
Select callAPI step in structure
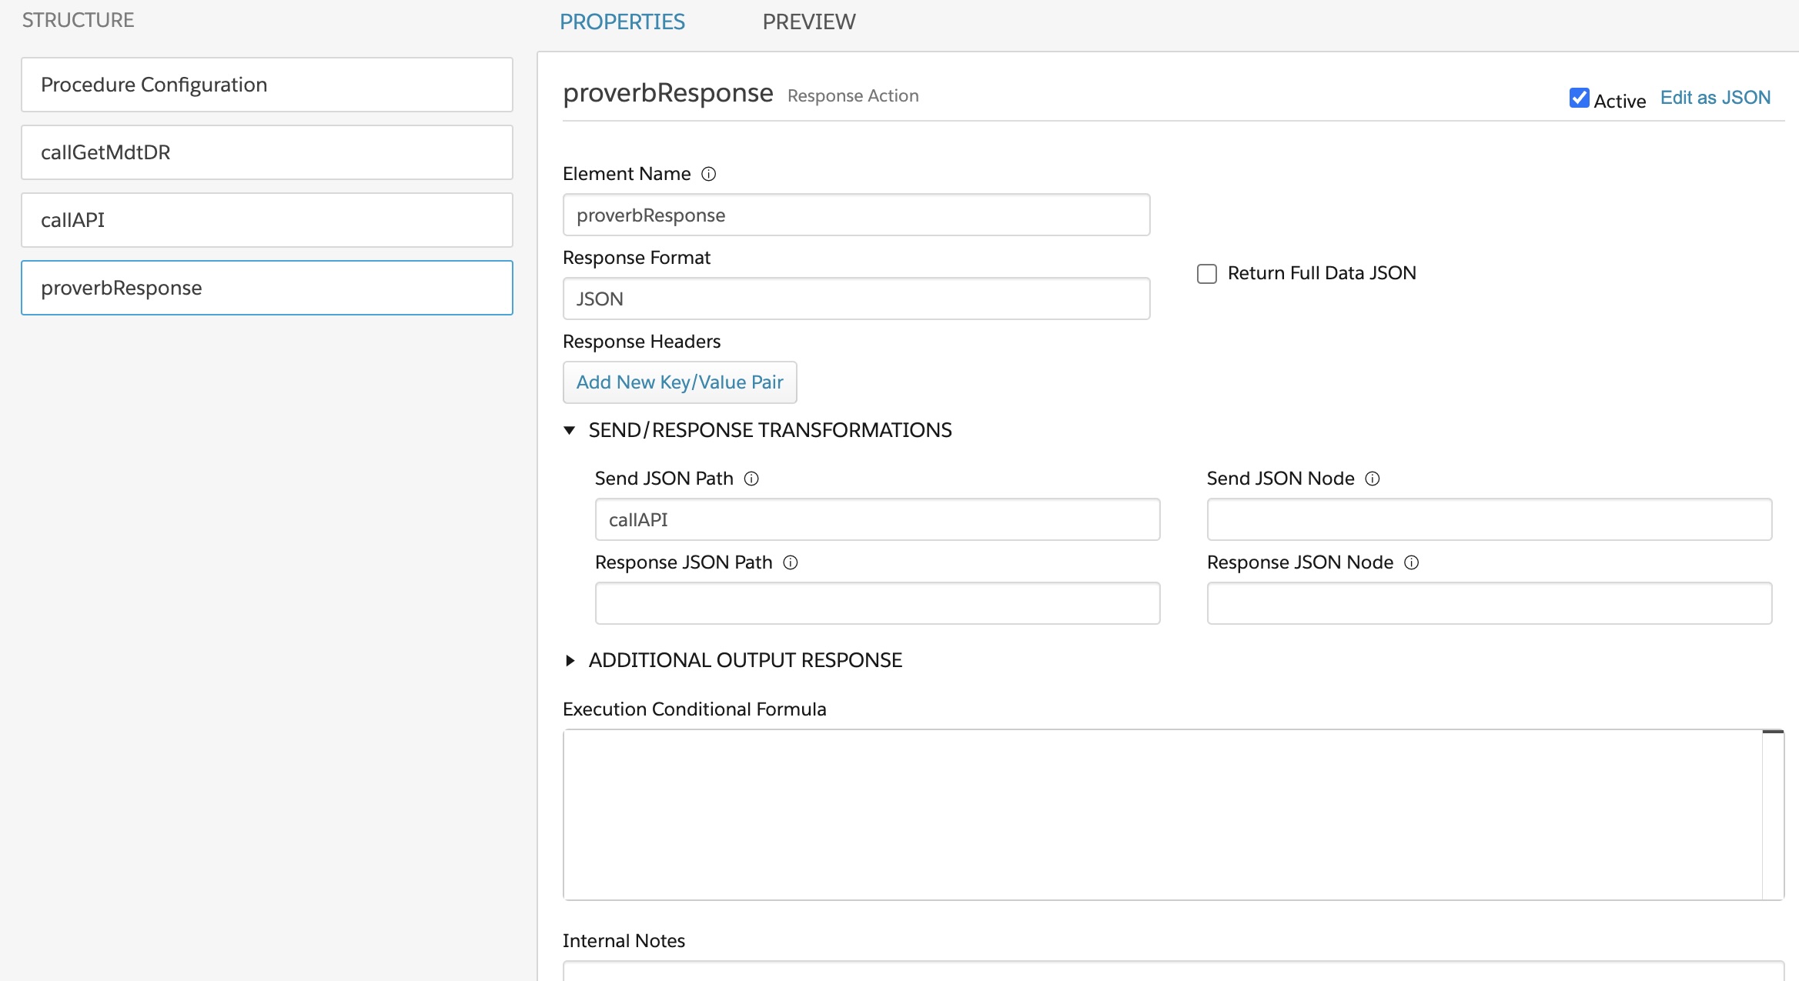point(267,220)
